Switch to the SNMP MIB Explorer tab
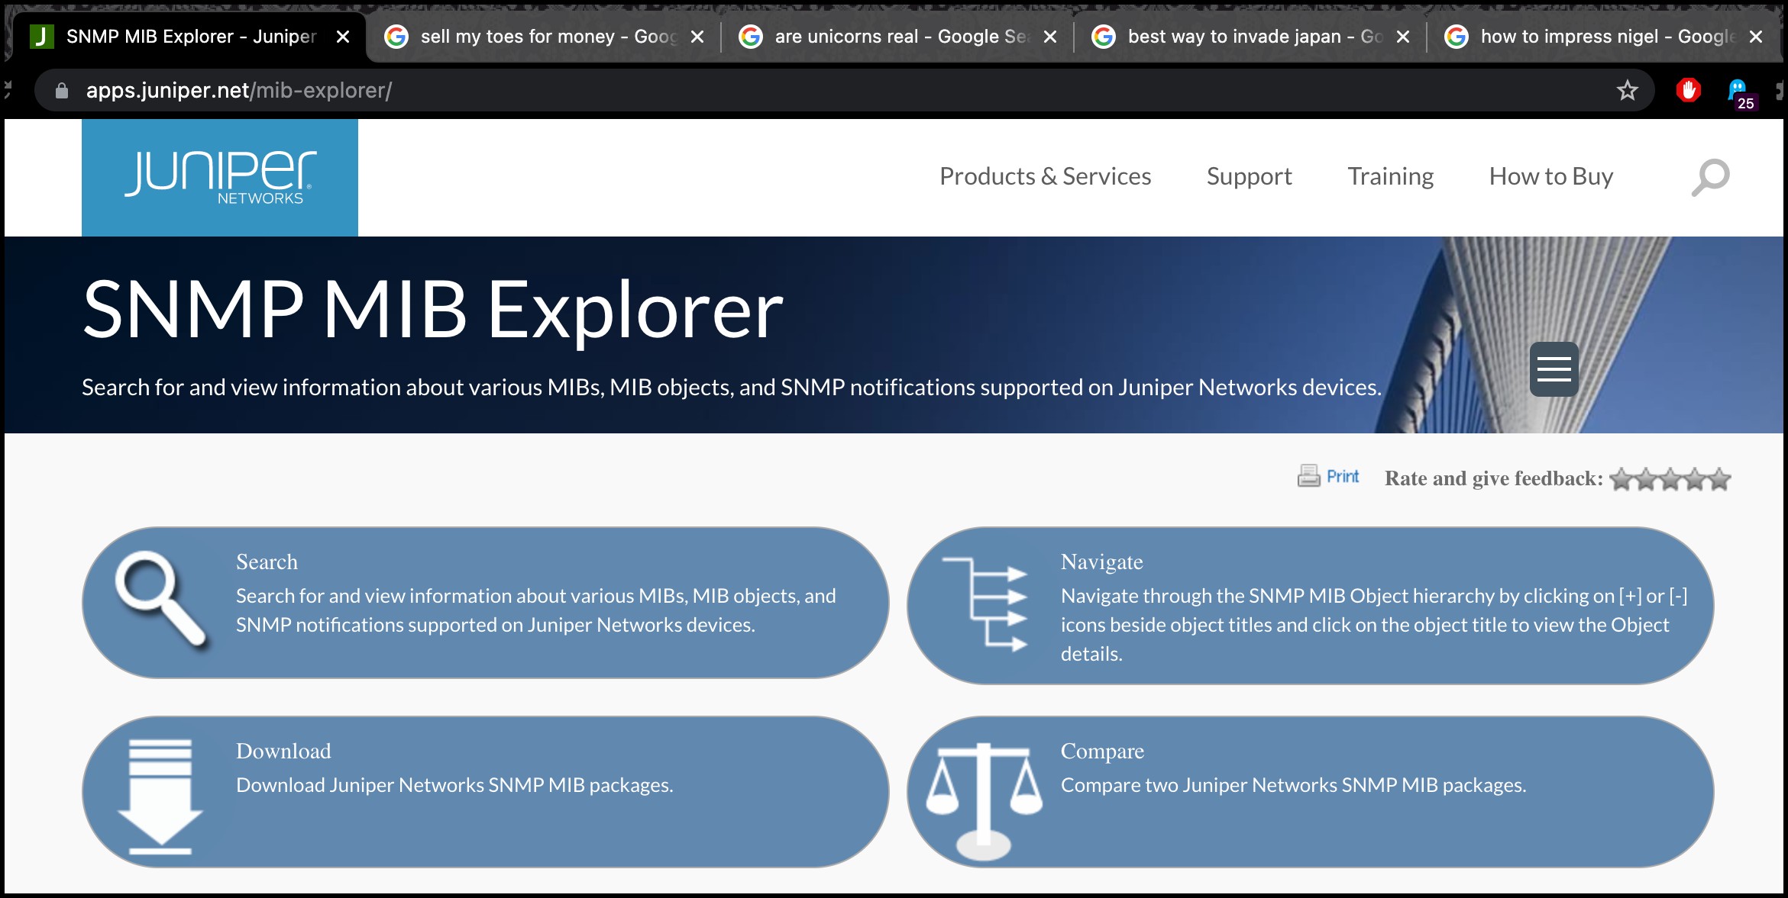The height and width of the screenshot is (898, 1788). coord(191,37)
